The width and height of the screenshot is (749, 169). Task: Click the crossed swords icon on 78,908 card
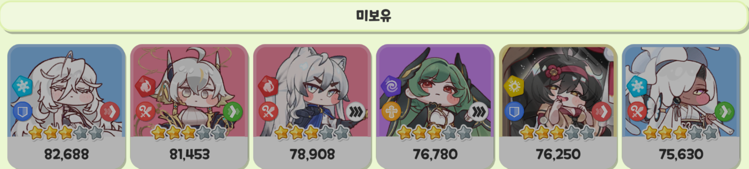pyautogui.click(x=268, y=112)
